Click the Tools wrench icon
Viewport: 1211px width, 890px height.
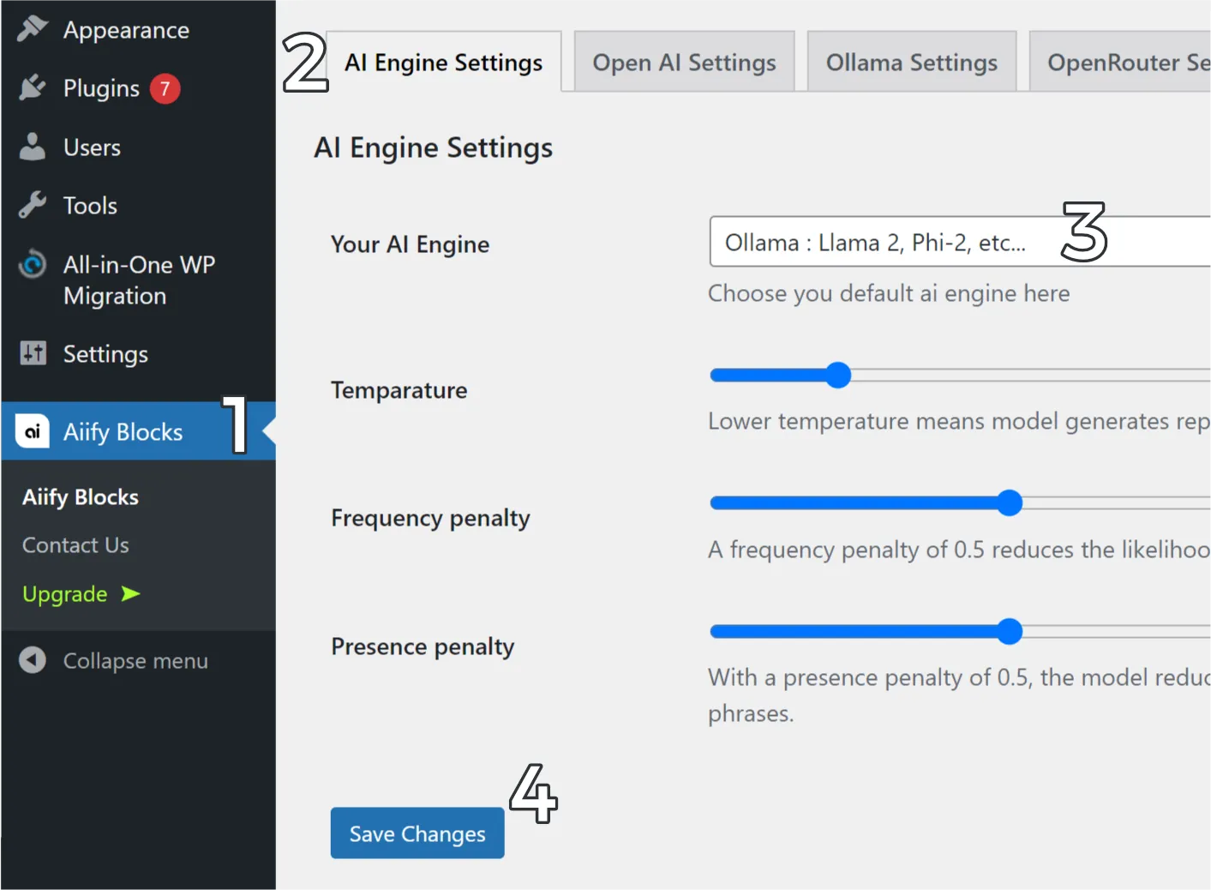point(33,205)
